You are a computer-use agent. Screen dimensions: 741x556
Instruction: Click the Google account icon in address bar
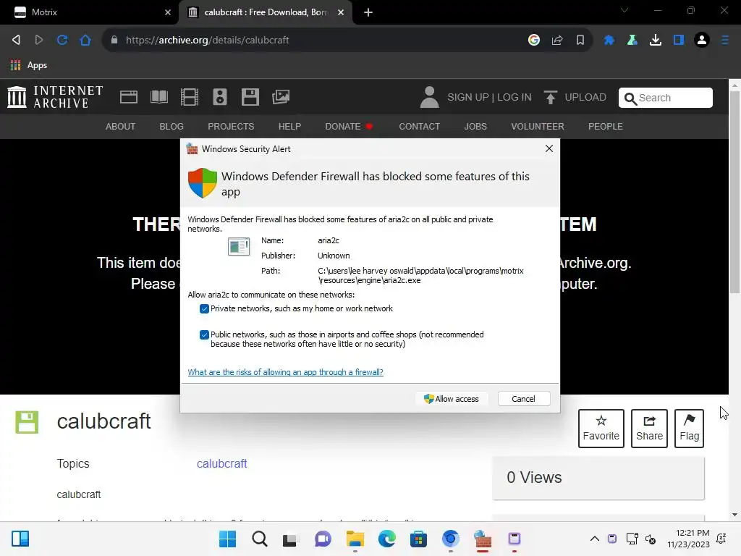click(534, 41)
